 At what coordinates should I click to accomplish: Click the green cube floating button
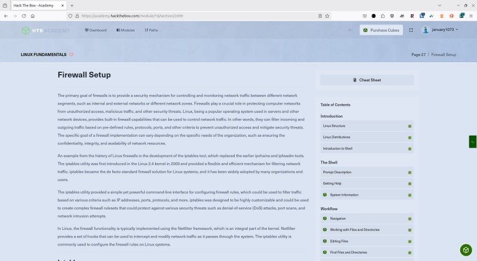(466, 250)
